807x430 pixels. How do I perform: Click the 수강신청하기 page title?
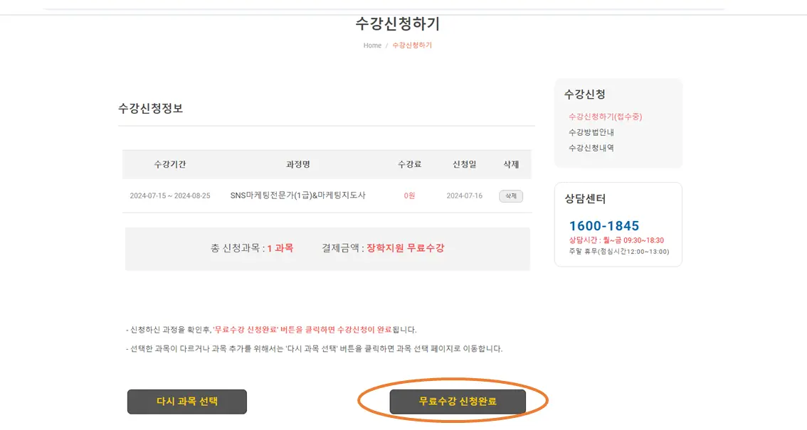[397, 23]
